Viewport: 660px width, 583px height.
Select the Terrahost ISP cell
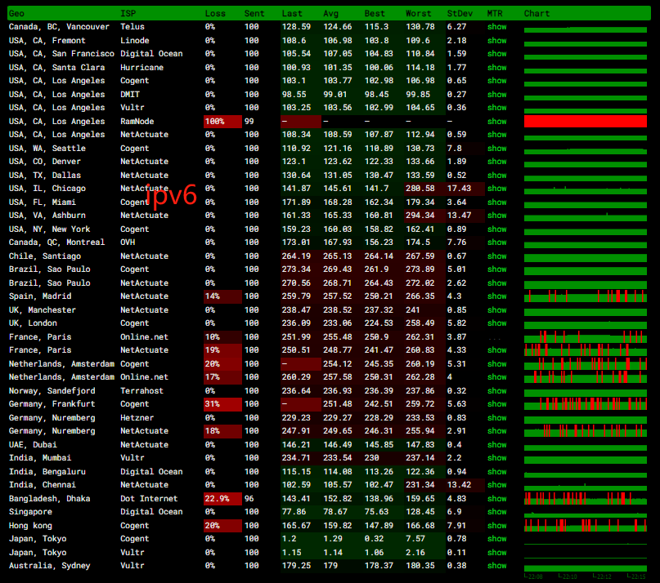tap(141, 391)
